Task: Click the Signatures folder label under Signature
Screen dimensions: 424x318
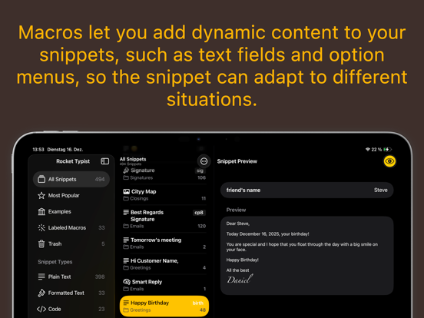Action: pos(141,177)
